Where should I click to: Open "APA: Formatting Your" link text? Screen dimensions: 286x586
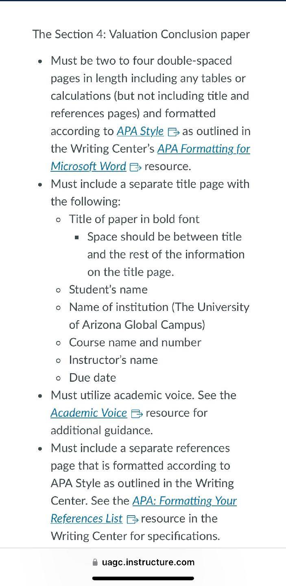pyautogui.click(x=185, y=501)
